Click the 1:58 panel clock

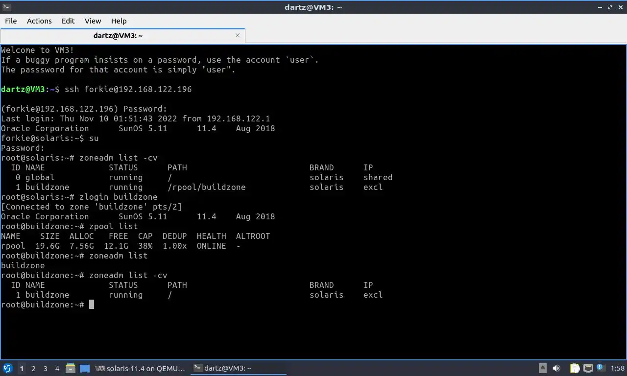(x=618, y=368)
